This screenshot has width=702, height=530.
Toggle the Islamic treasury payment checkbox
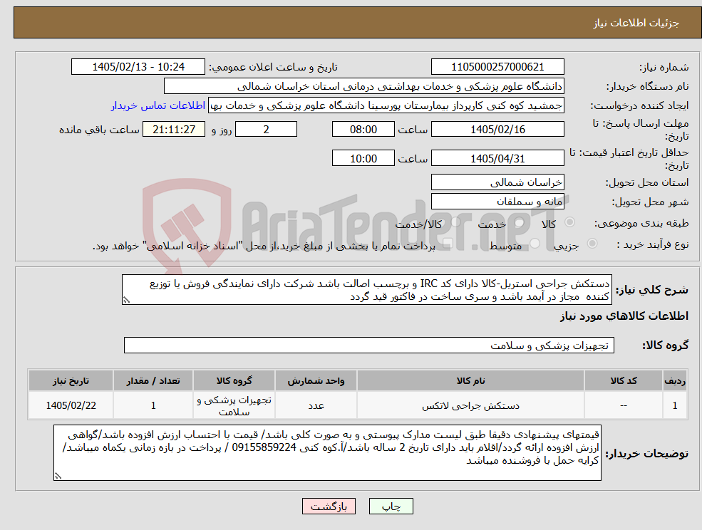[x=447, y=244]
